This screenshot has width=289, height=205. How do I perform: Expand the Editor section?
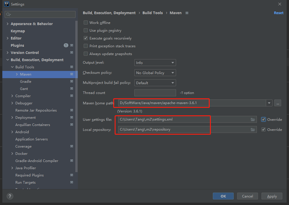point(8,38)
